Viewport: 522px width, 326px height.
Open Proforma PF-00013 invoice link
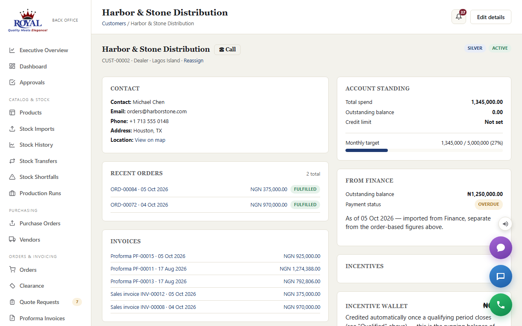[x=148, y=282]
